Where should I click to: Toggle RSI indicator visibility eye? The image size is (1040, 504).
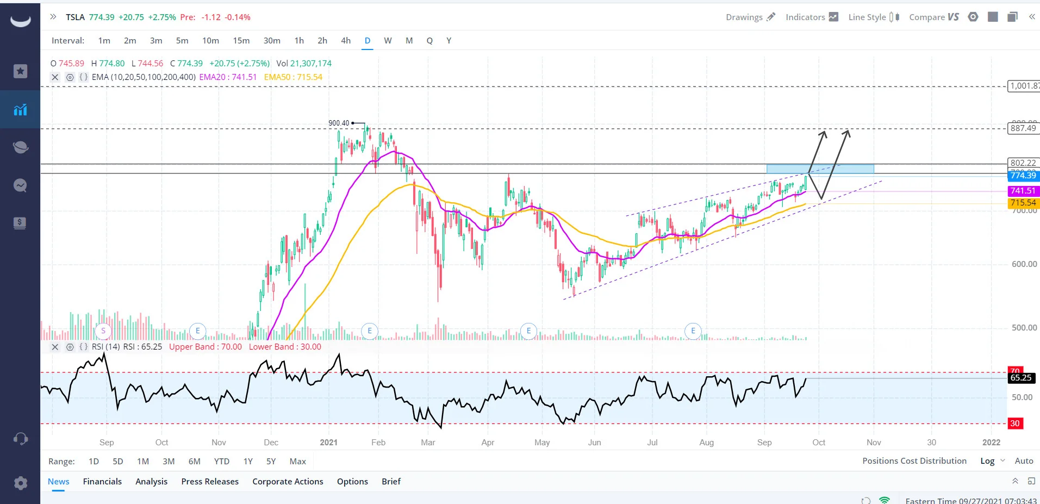70,347
